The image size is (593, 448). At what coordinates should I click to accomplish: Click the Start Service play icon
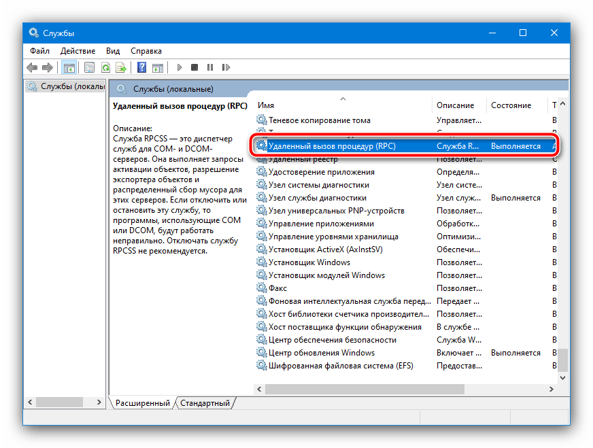(180, 67)
